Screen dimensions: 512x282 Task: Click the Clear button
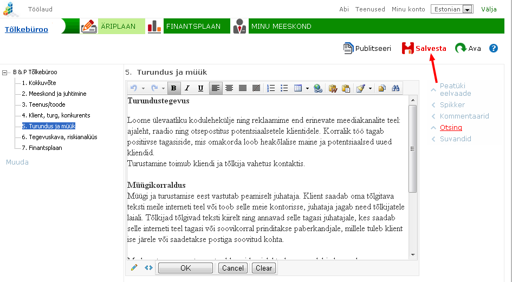coord(264,268)
